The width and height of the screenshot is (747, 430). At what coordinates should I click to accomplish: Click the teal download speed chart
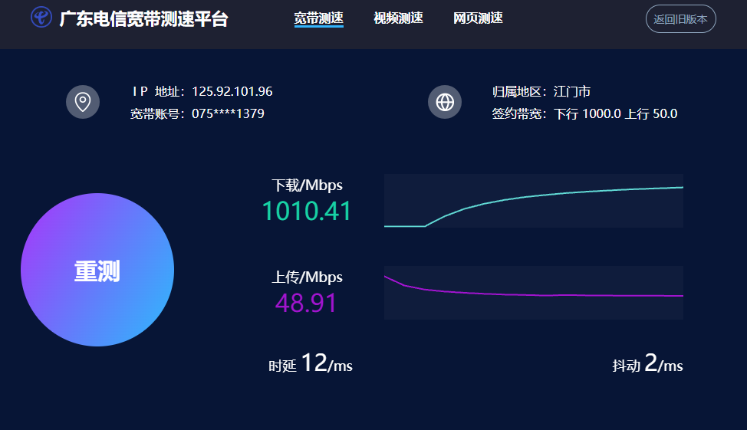click(x=533, y=201)
